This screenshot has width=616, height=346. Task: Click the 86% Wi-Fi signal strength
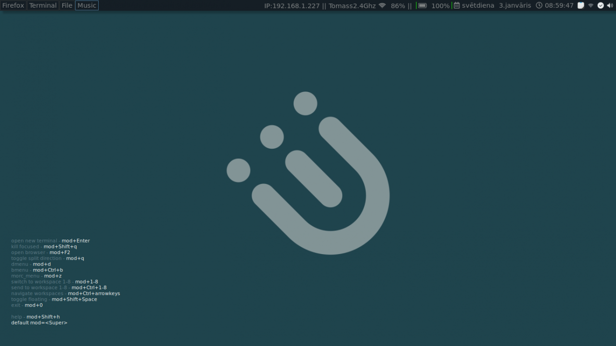[398, 6]
